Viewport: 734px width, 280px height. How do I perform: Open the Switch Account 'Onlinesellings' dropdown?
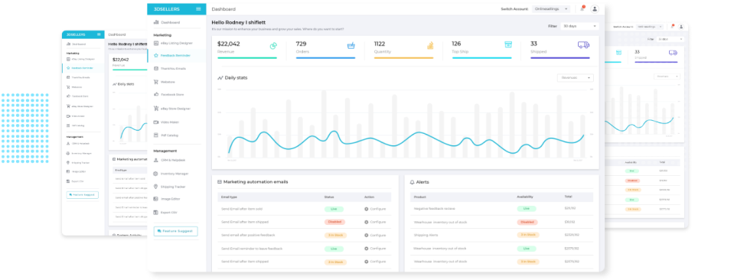[x=551, y=9]
